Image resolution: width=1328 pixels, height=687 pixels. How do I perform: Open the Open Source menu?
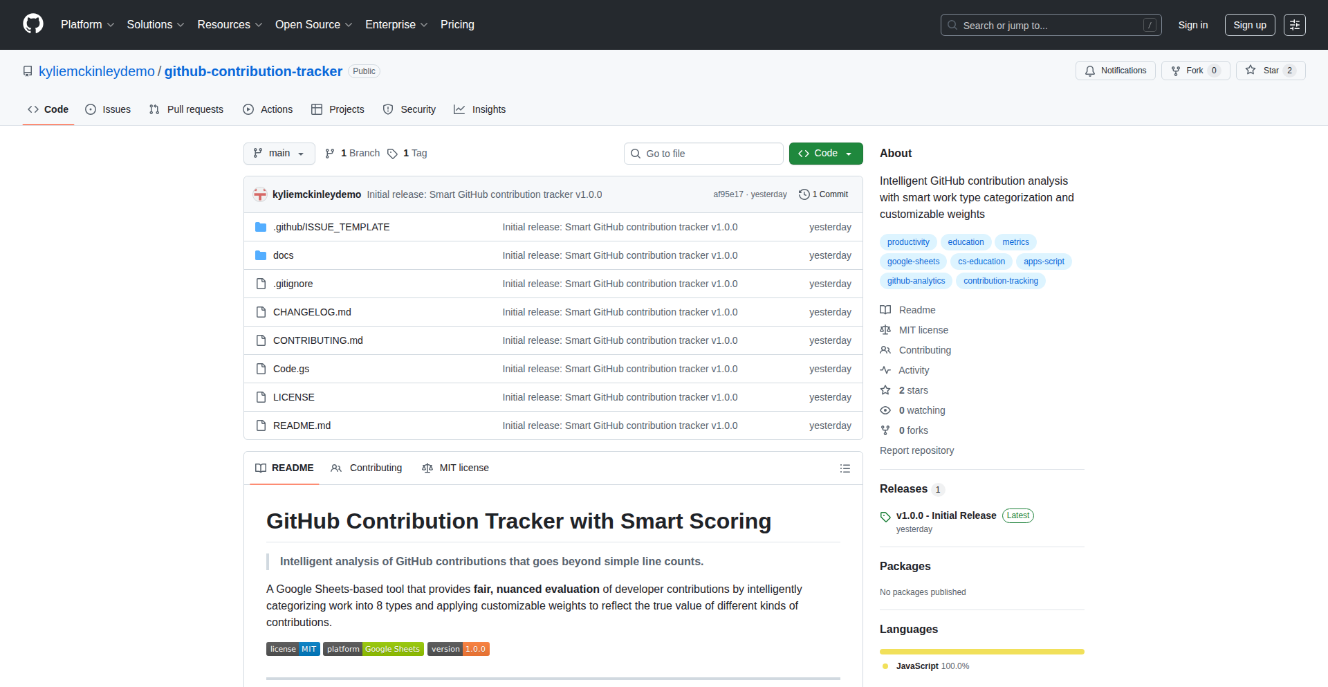pyautogui.click(x=313, y=24)
